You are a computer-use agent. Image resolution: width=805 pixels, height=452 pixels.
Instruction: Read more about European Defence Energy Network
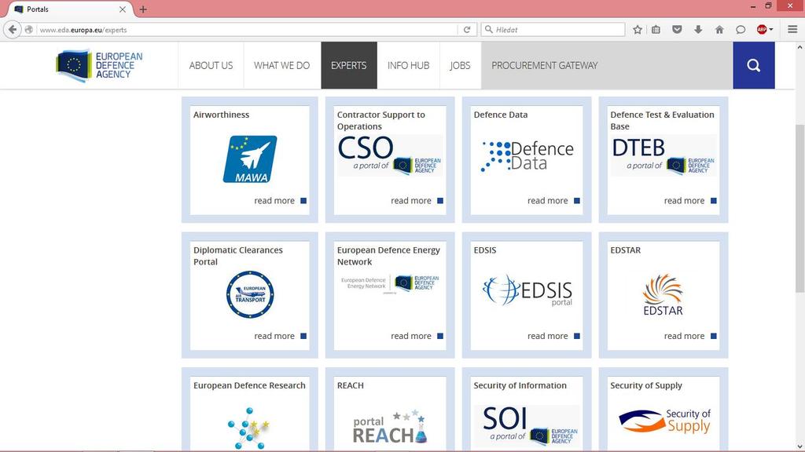click(417, 336)
